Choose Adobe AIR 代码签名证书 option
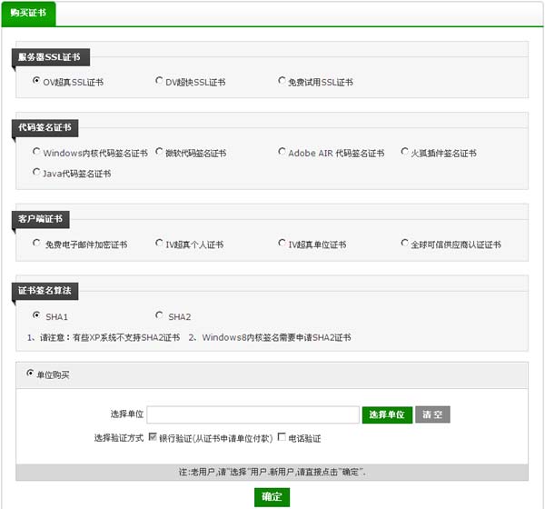 click(x=282, y=152)
